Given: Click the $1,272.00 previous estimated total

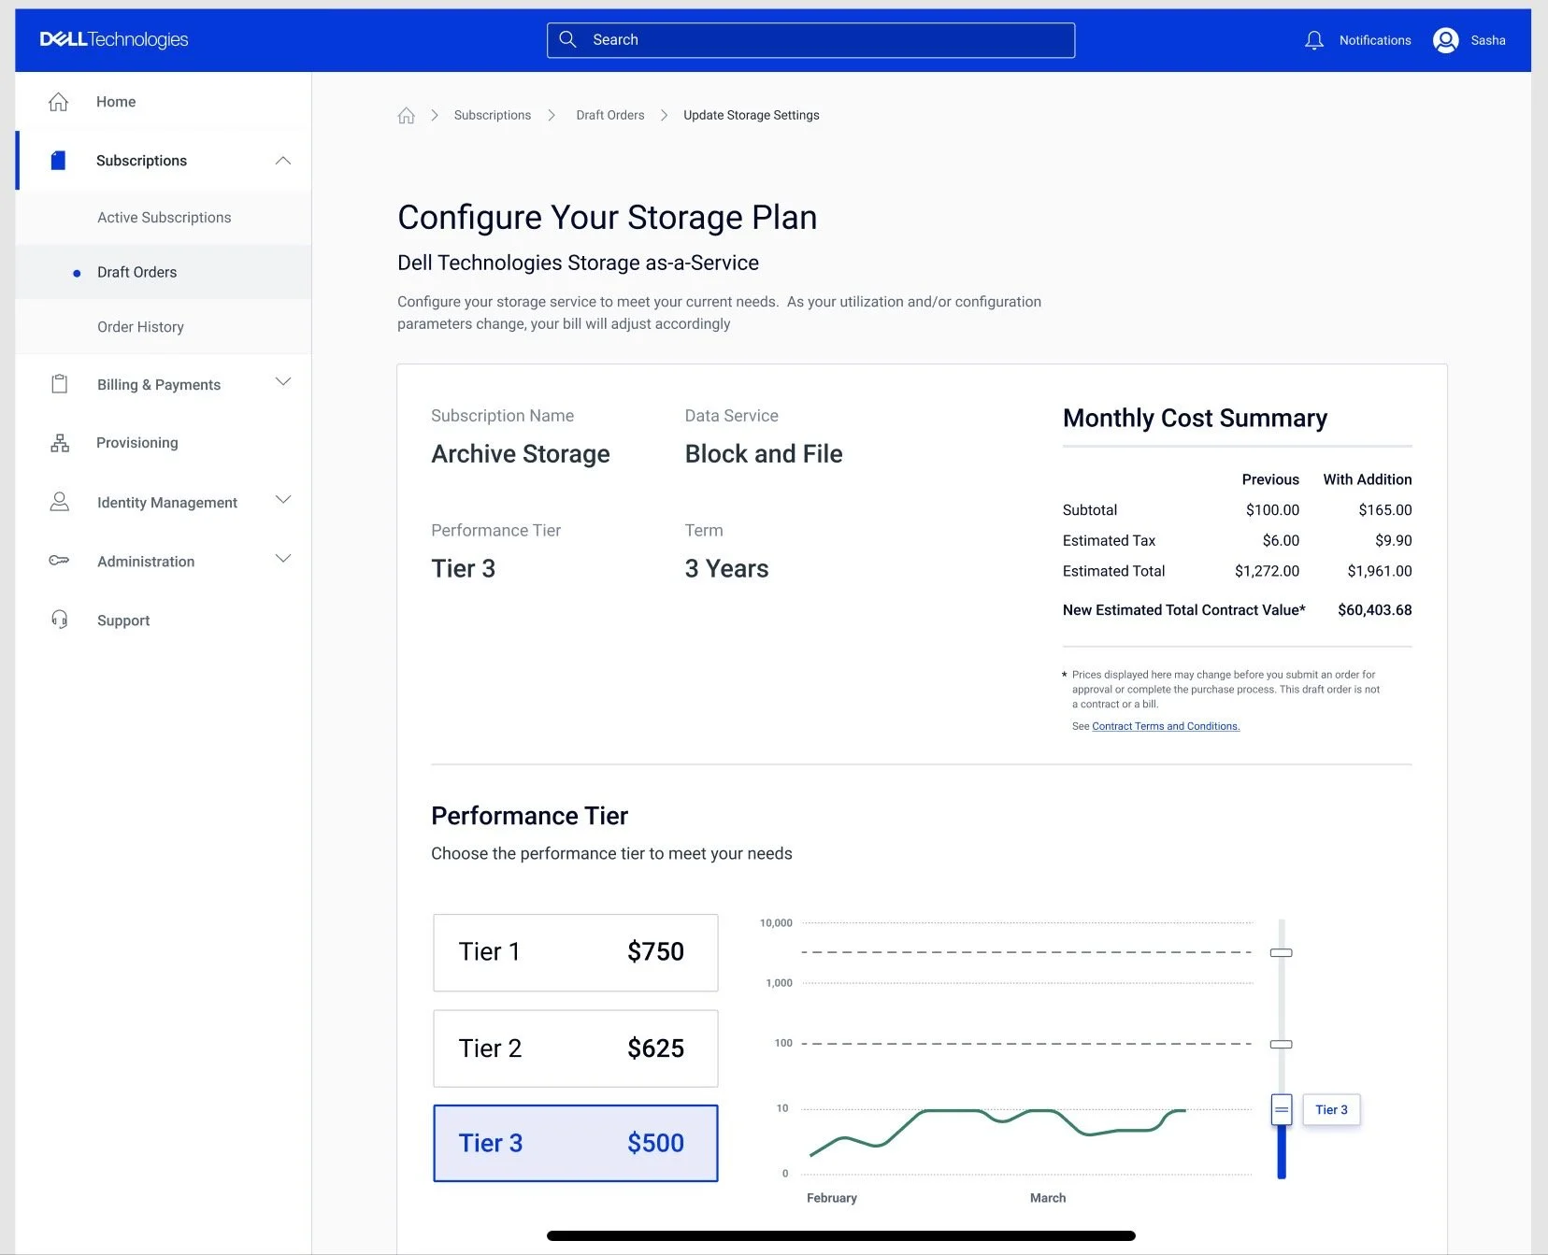Looking at the screenshot, I should point(1267,571).
